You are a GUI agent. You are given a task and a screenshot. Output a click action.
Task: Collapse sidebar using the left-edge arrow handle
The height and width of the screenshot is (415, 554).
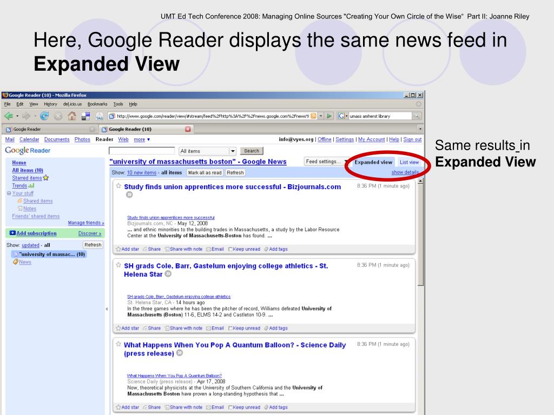[107, 309]
